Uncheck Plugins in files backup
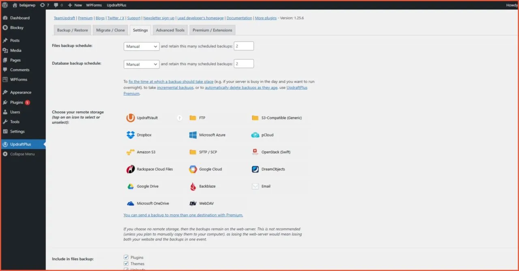This screenshot has width=519, height=271. click(x=126, y=257)
